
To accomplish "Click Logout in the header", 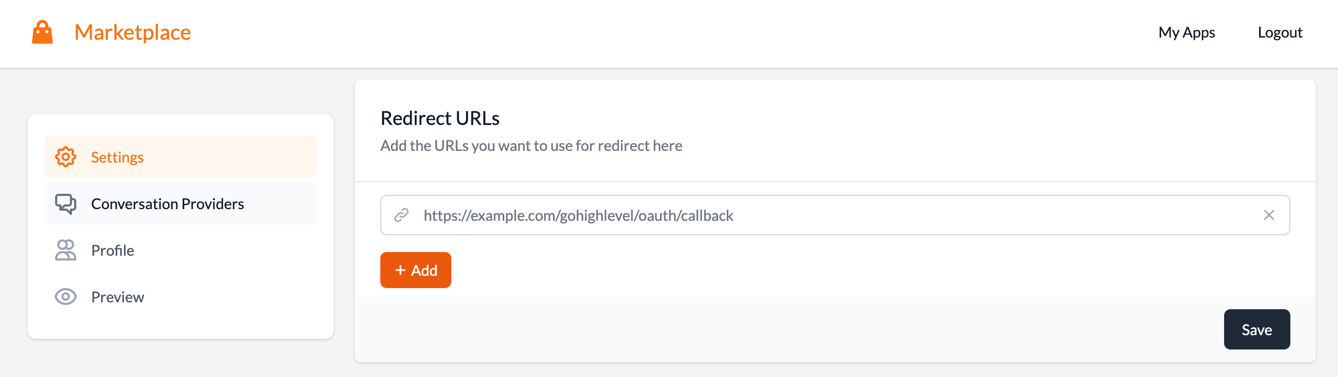I will [1280, 32].
